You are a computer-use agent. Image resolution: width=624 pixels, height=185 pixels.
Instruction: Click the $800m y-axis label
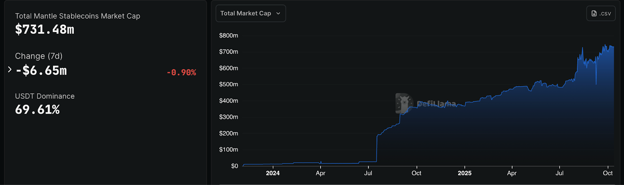click(229, 35)
